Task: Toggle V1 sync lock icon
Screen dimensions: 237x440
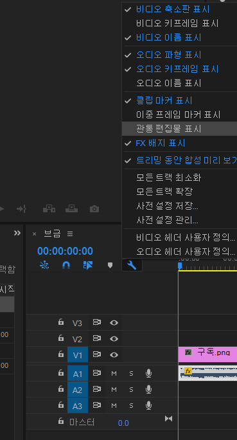Action: pos(96,354)
